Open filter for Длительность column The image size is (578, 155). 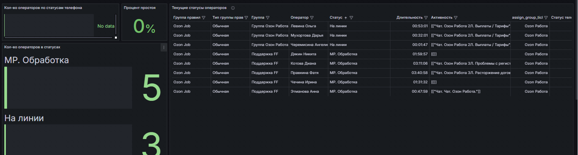coord(426,18)
